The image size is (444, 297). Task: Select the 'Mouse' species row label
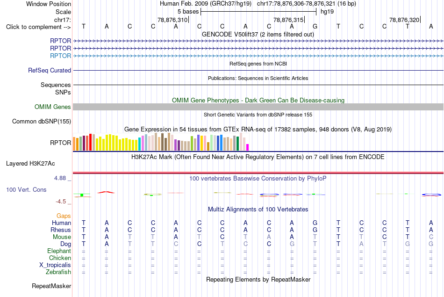point(62,237)
